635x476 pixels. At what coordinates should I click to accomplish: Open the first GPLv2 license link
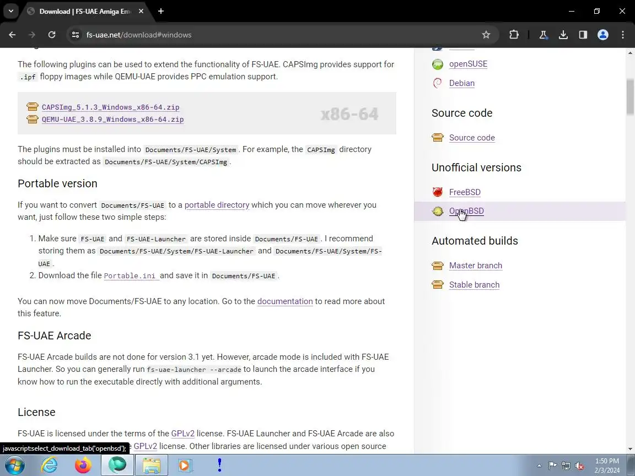[x=182, y=434]
